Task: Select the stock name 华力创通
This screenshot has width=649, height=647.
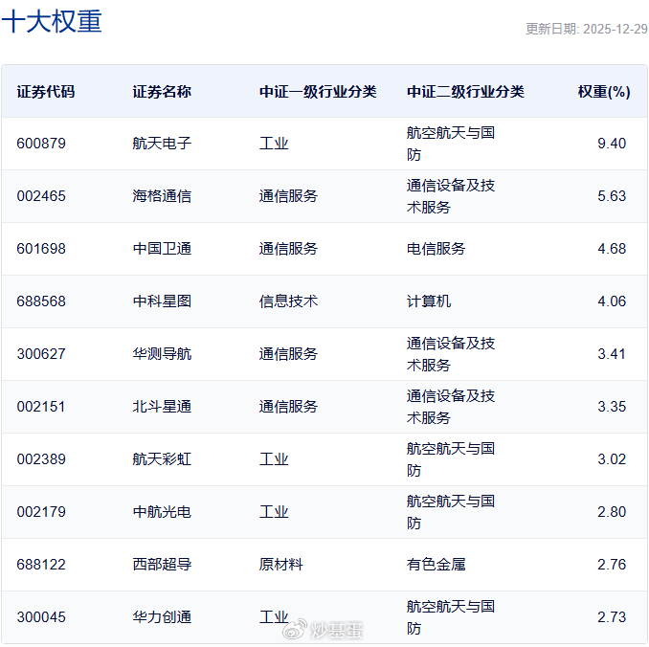Action: 162,617
